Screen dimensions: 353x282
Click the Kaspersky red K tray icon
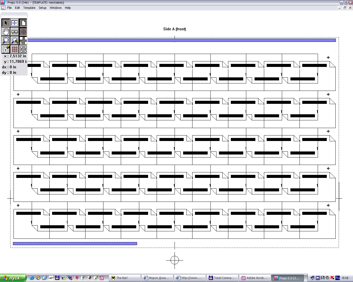click(x=332, y=278)
